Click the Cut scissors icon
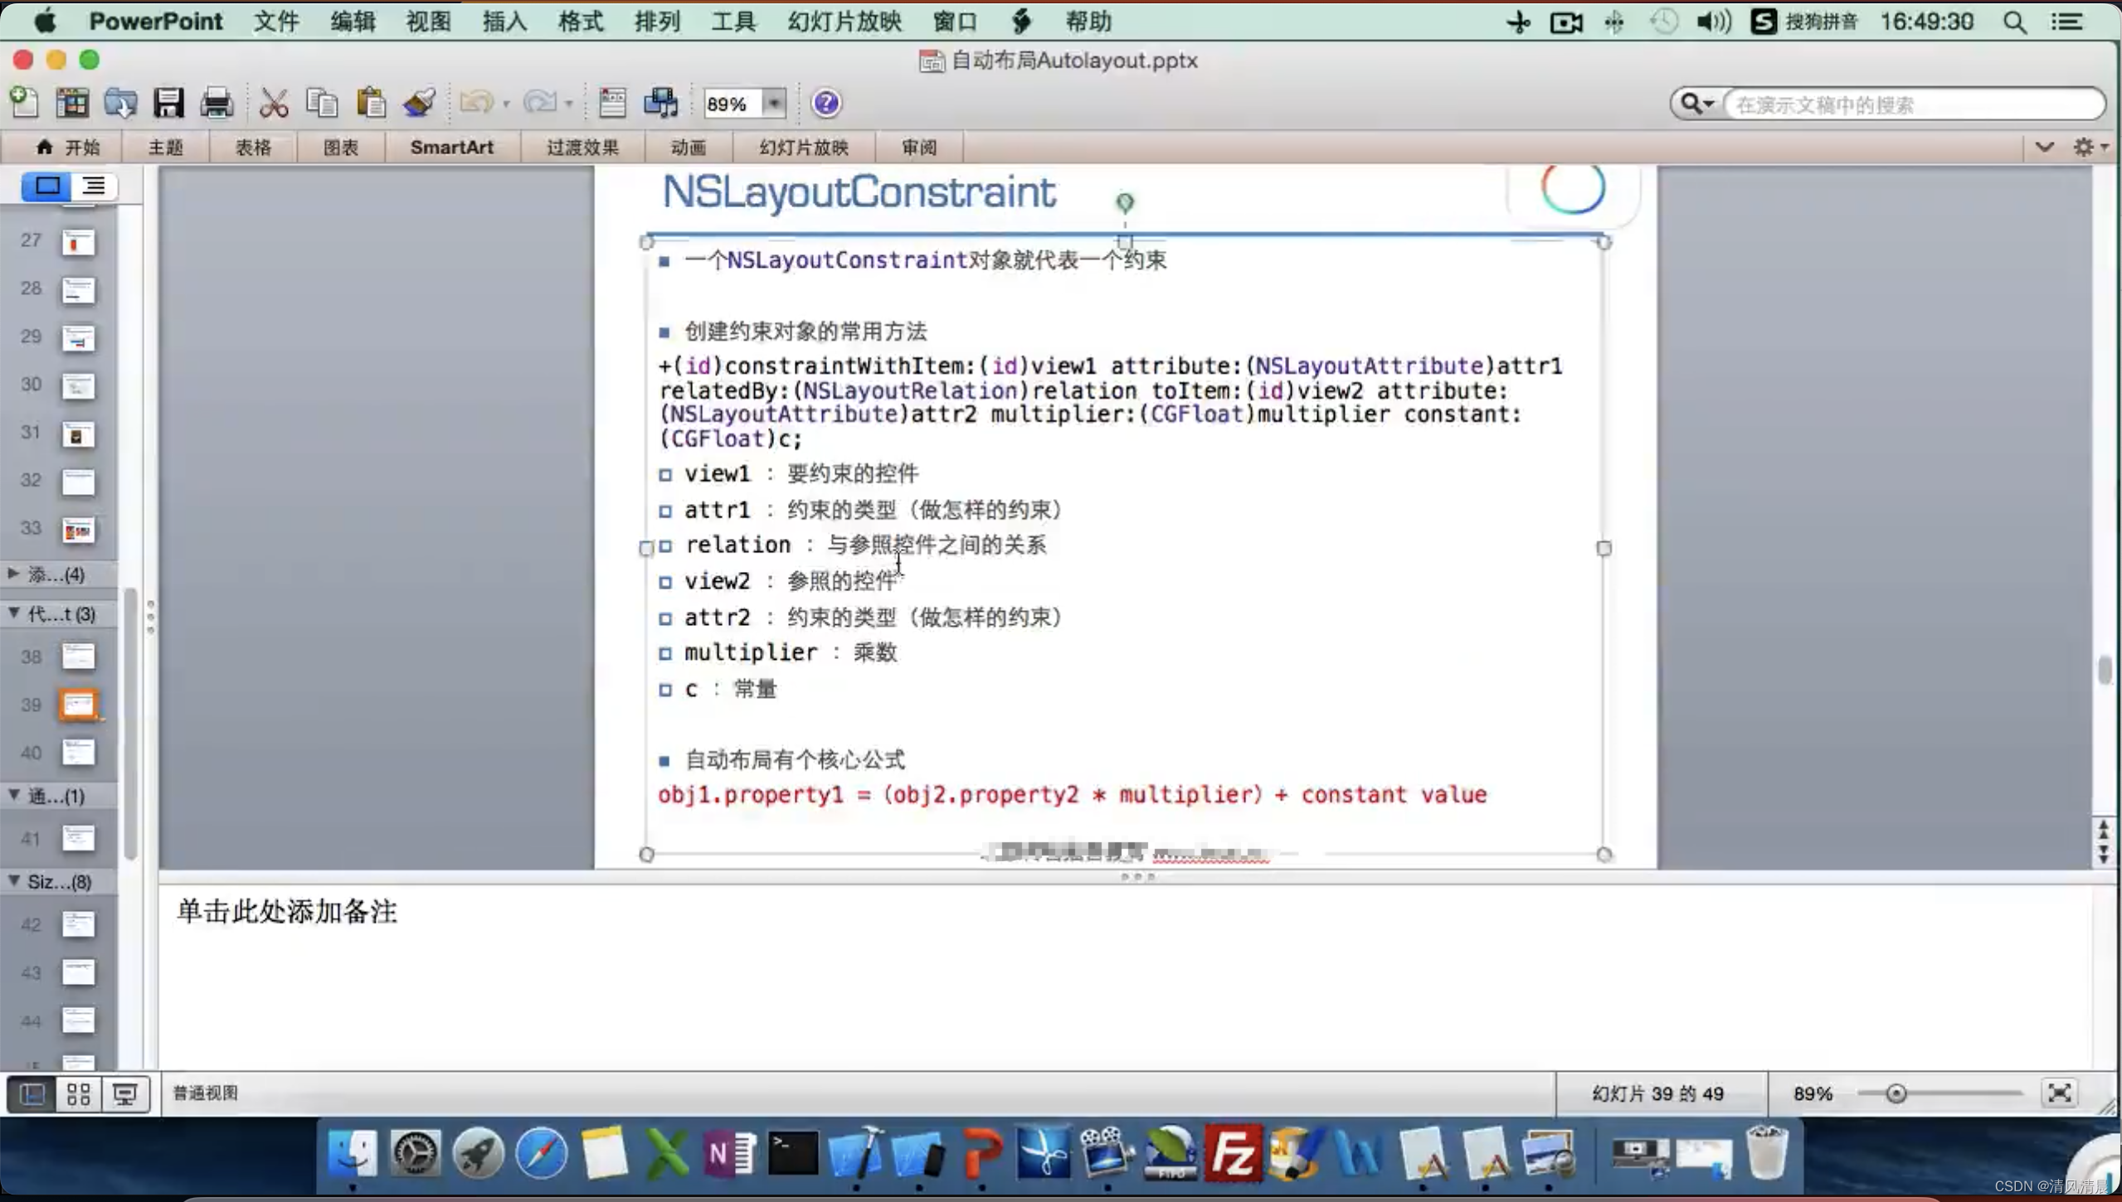 click(x=273, y=104)
